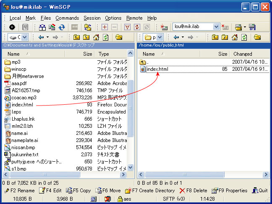Expand local back history arrow dropdown
The height and width of the screenshot is (204, 272).
[47, 37]
